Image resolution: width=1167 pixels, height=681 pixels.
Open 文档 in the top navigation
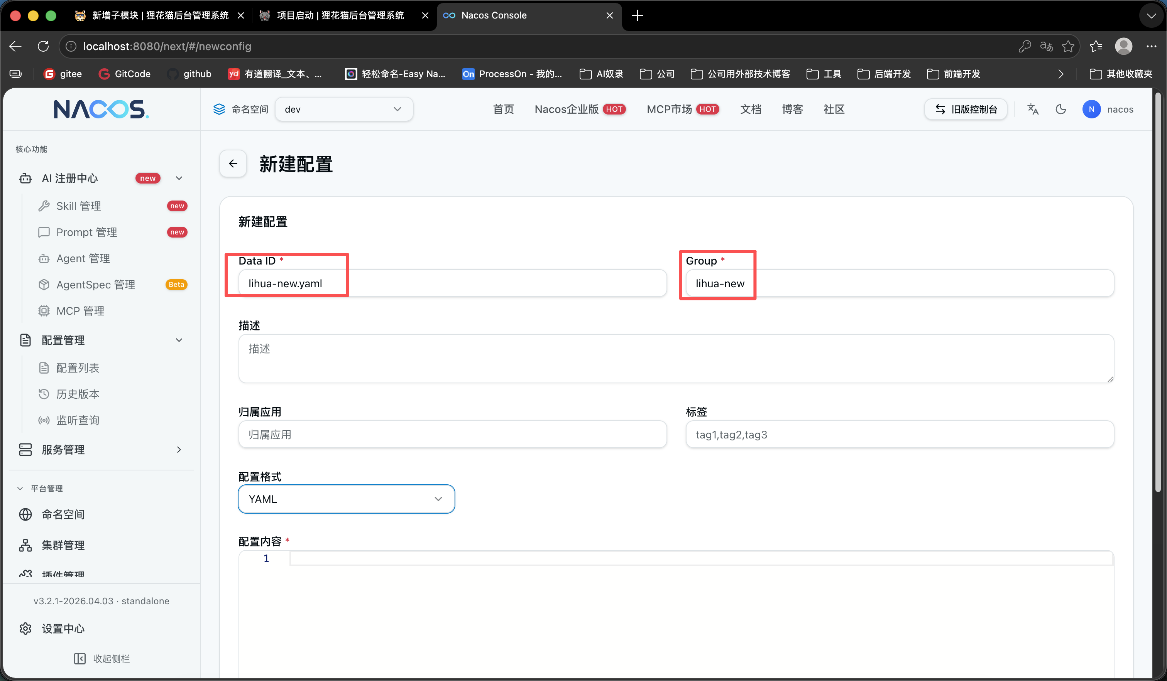click(751, 109)
